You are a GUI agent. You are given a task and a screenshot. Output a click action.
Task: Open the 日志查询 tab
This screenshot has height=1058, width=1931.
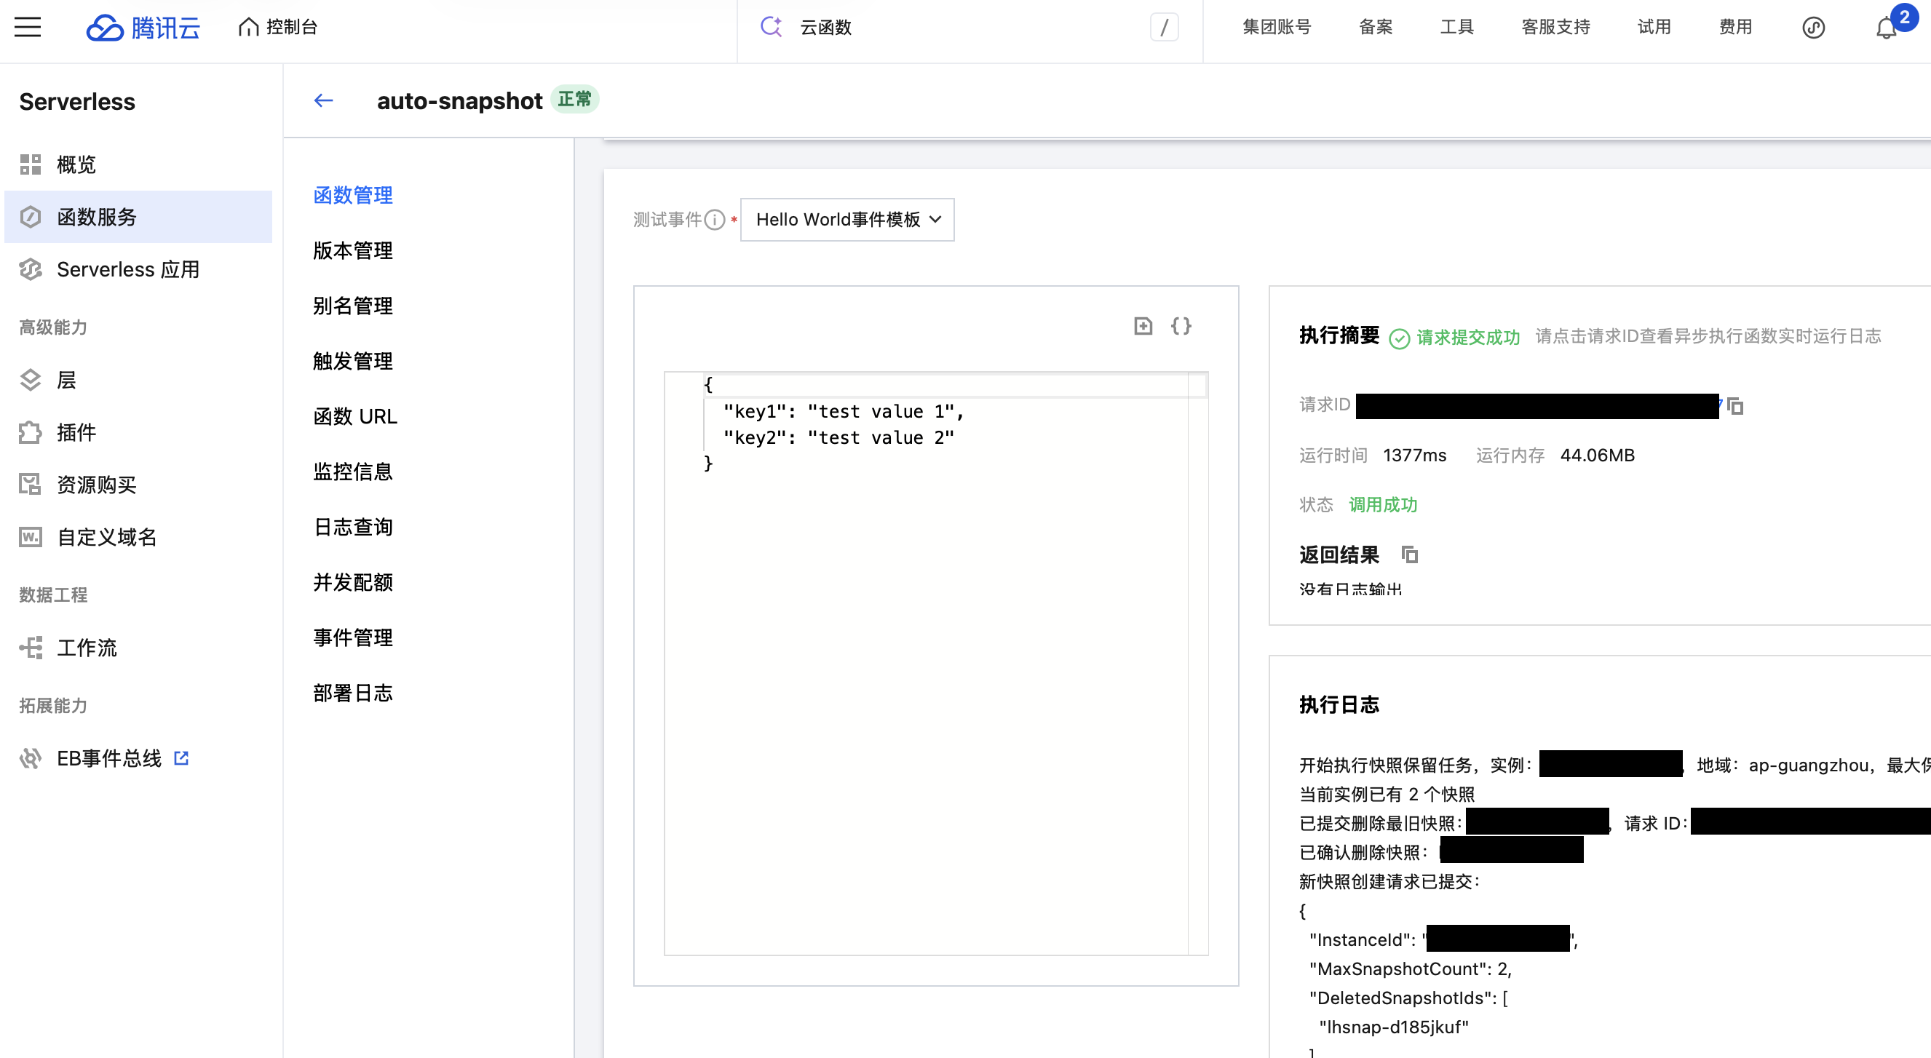pos(352,527)
